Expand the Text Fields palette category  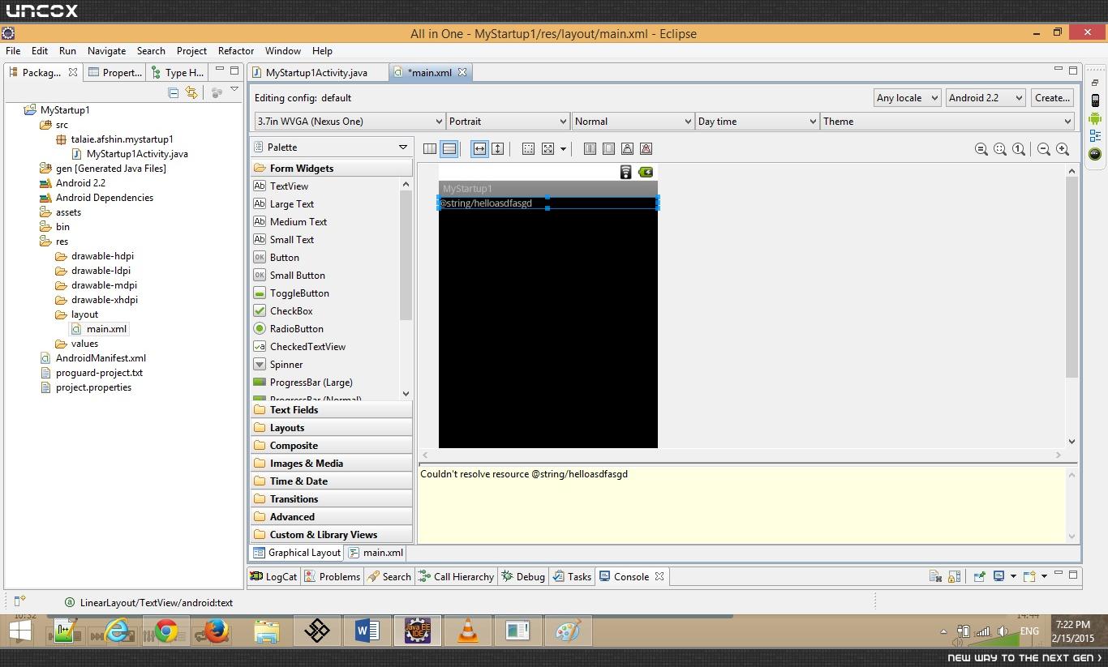[332, 410]
